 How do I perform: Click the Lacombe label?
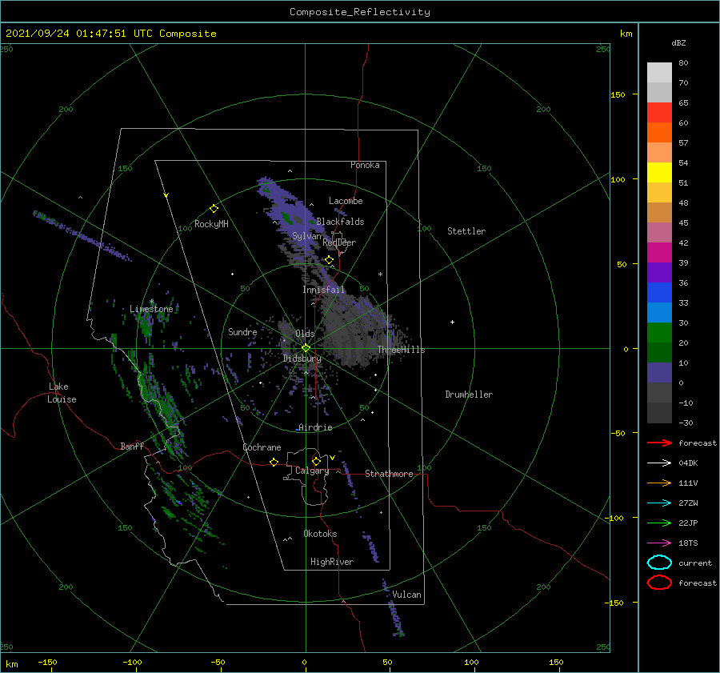click(346, 201)
